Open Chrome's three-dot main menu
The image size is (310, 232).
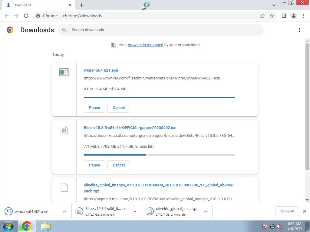pyautogui.click(x=303, y=16)
